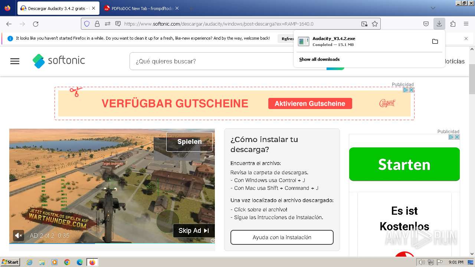475x267 pixels.
Task: Launch Internet Explorer from taskbar
Action: [x=30, y=262]
